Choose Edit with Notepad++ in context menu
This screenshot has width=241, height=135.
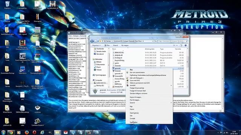point(149,78)
